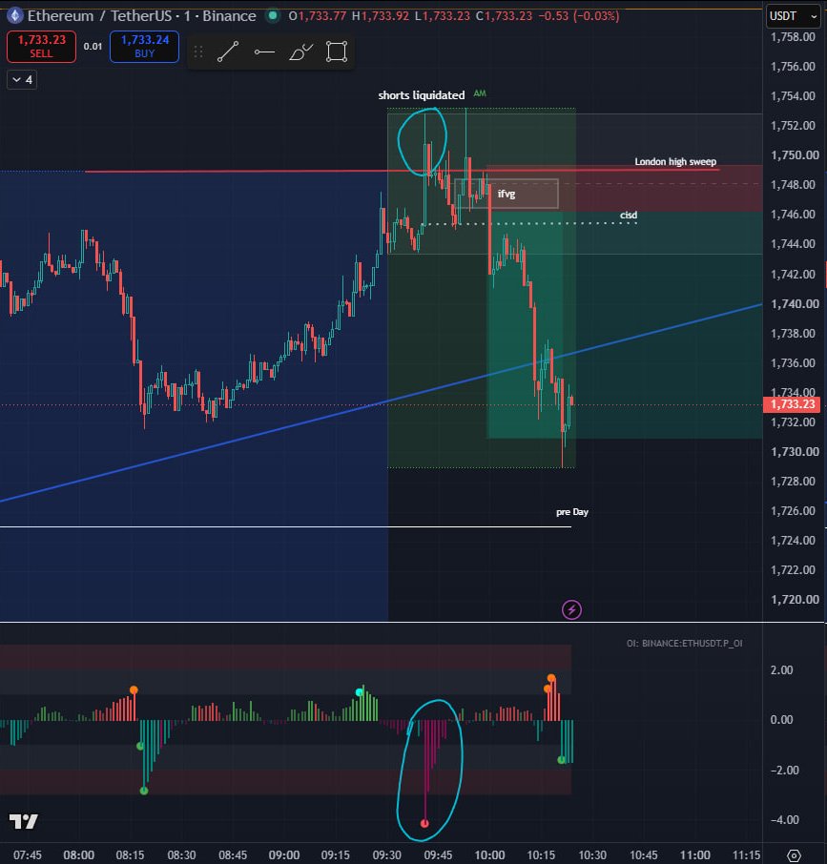Grab the drawing toolbar drag handle
The width and height of the screenshot is (827, 864).
pyautogui.click(x=198, y=51)
